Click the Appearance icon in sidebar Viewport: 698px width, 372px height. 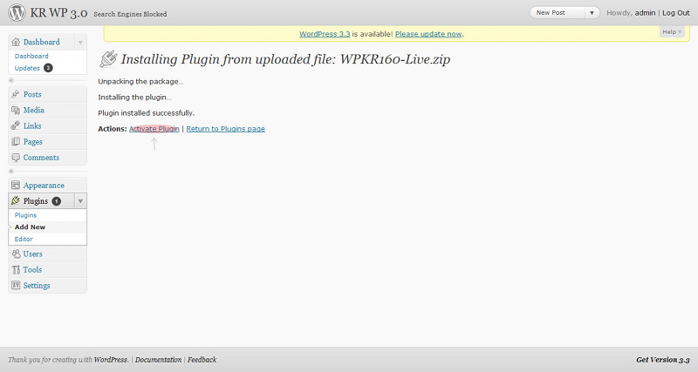coord(16,186)
